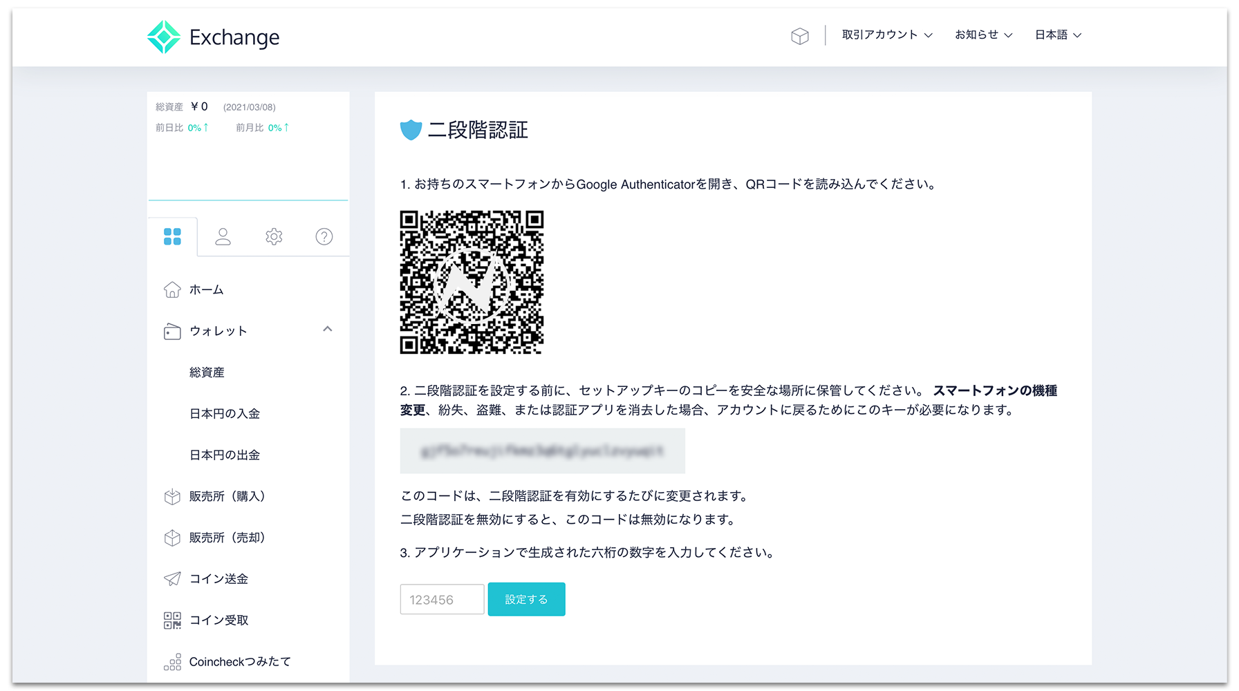Click the six-digit code input field

[x=442, y=599]
